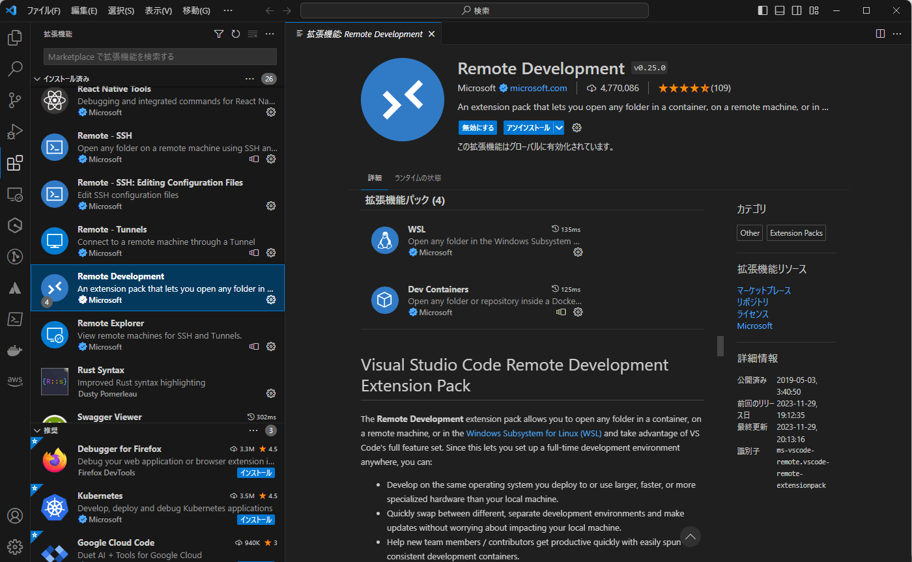Viewport: 912px width, 562px height.
Task: Open manage gear for Remote - Tunnels
Action: [x=271, y=253]
